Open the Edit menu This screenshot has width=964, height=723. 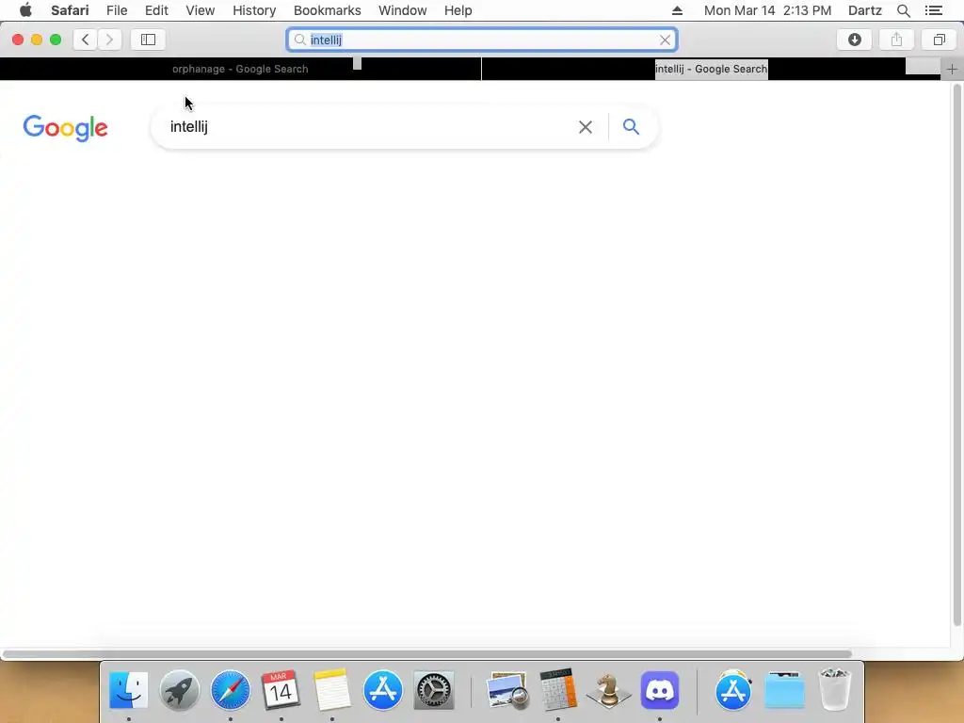(156, 10)
